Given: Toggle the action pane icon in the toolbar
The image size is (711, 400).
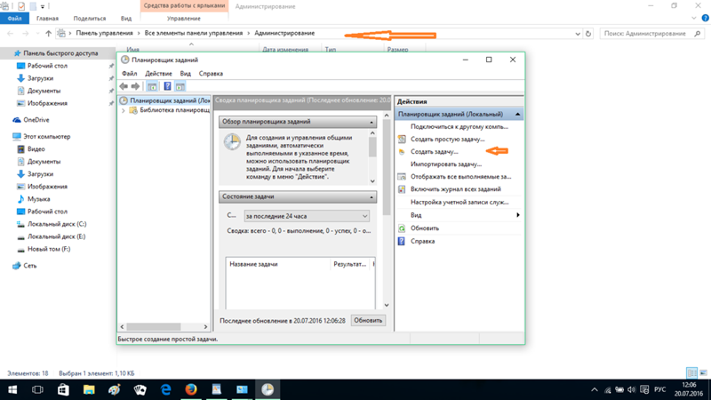Looking at the screenshot, I should pos(180,86).
